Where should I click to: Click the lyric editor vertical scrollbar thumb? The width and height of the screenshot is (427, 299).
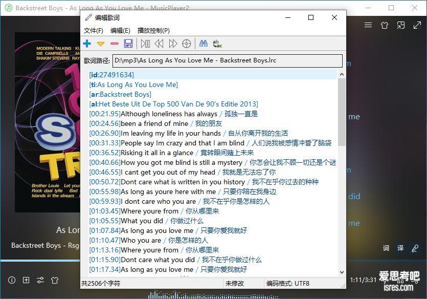(342, 112)
